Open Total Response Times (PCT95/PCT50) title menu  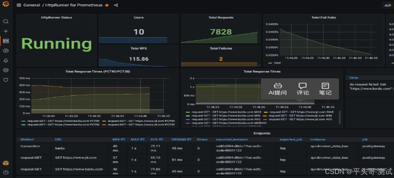[98, 72]
